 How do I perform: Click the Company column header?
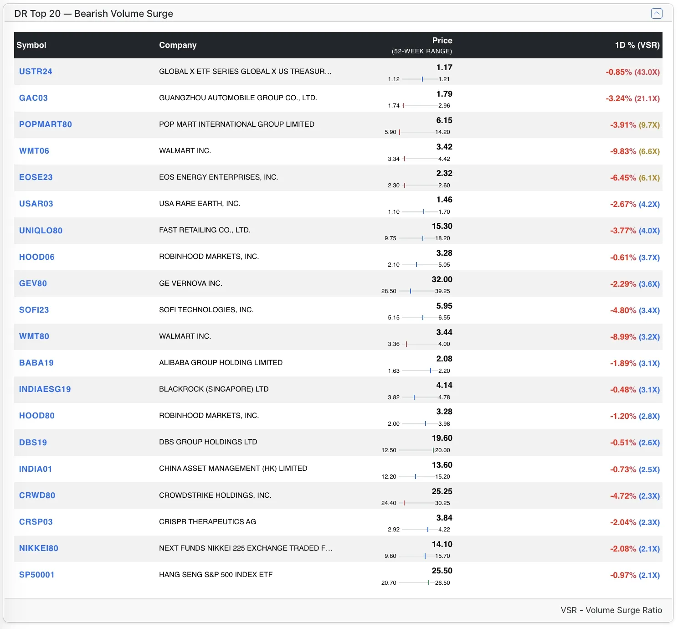[178, 45]
